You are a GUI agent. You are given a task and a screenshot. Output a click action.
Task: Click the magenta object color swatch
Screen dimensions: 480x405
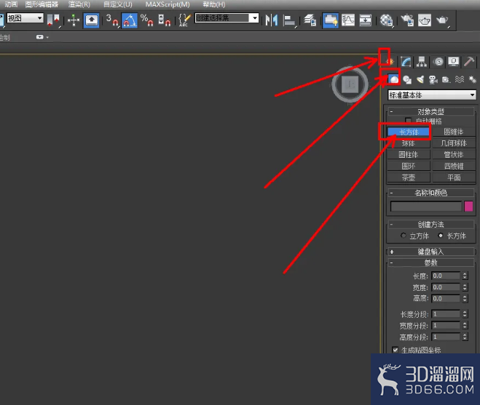pos(468,206)
